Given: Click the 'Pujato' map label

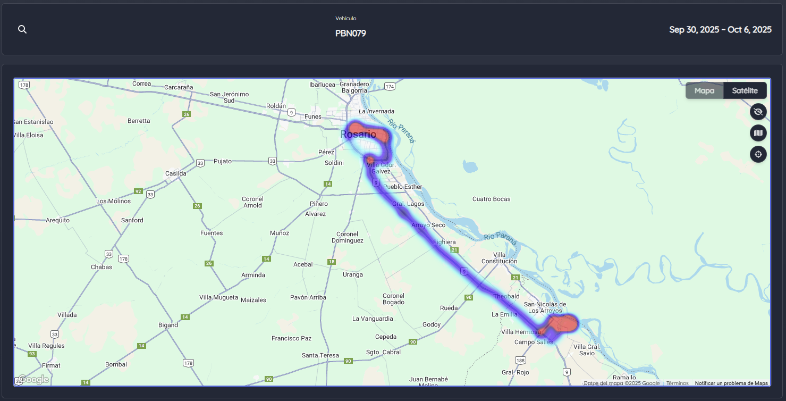Looking at the screenshot, I should tap(223, 161).
